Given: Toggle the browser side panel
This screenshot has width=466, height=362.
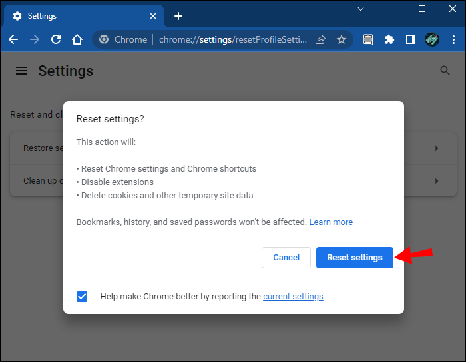Looking at the screenshot, I should (411, 39).
